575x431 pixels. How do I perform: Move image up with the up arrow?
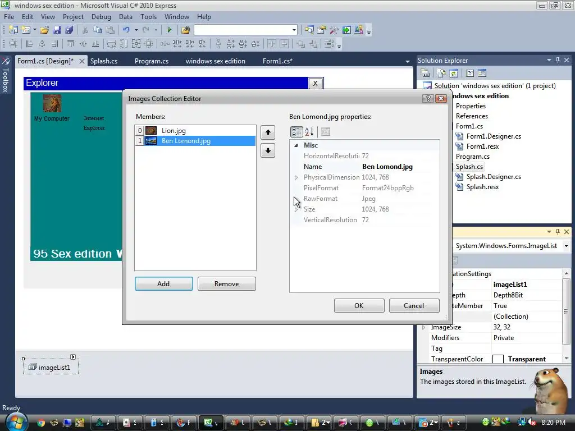coord(268,132)
